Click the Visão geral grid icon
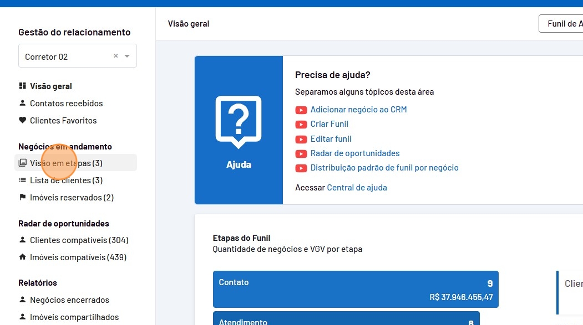583x325 pixels. click(x=22, y=86)
